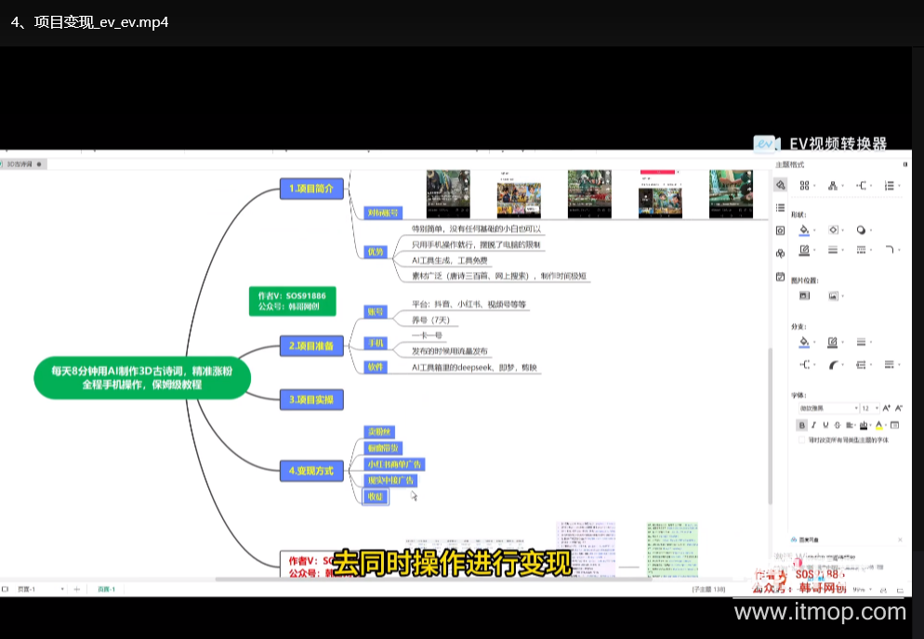Click the shape fill color bucket

pyautogui.click(x=804, y=229)
